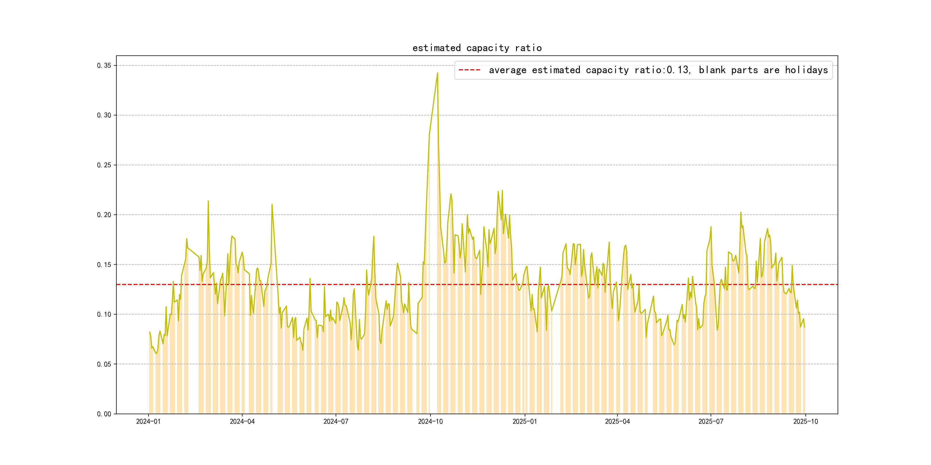Click the chart title 'estimated capacity ratio'

coord(477,48)
